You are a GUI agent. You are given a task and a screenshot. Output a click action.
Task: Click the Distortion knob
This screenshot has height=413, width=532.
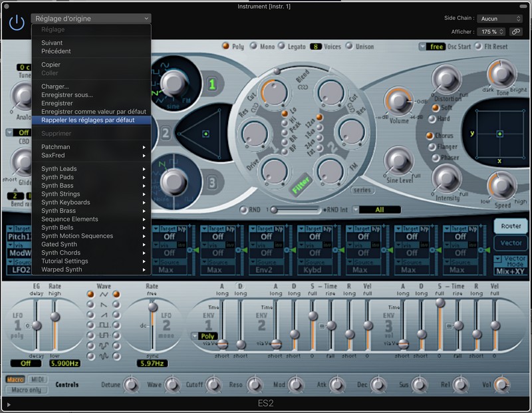coord(447,80)
